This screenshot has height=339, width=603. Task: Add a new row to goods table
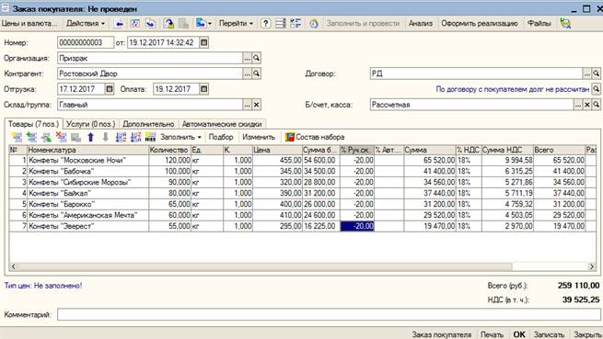pyautogui.click(x=17, y=137)
